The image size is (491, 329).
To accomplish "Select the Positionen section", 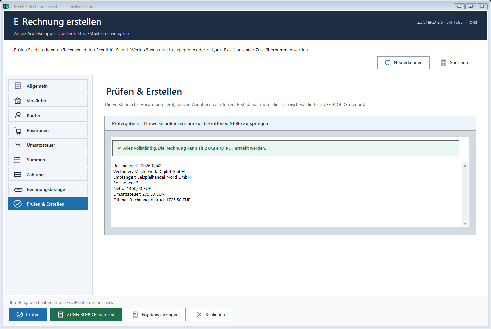I will coord(48,130).
